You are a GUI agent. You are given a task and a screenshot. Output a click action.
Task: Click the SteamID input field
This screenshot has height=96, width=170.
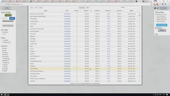(x=5, y=18)
